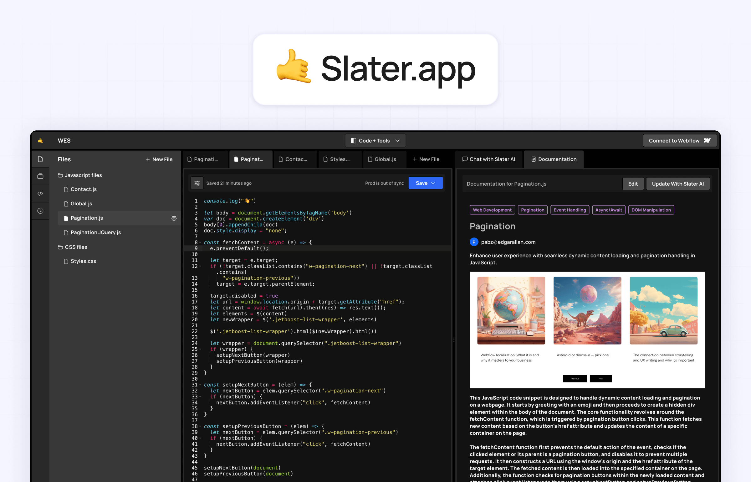This screenshot has width=751, height=482.
Task: Click the Webflow logo in Connect button
Action: [707, 141]
